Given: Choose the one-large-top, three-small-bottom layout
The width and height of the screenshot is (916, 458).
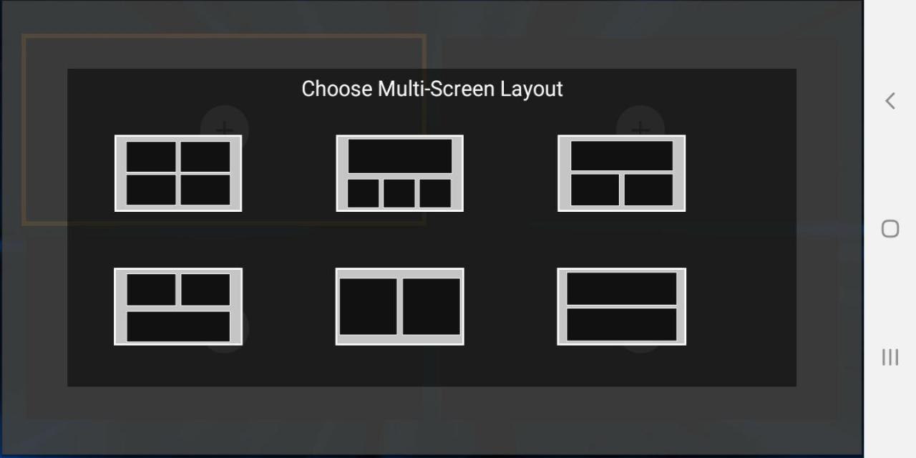Looking at the screenshot, I should (x=400, y=173).
